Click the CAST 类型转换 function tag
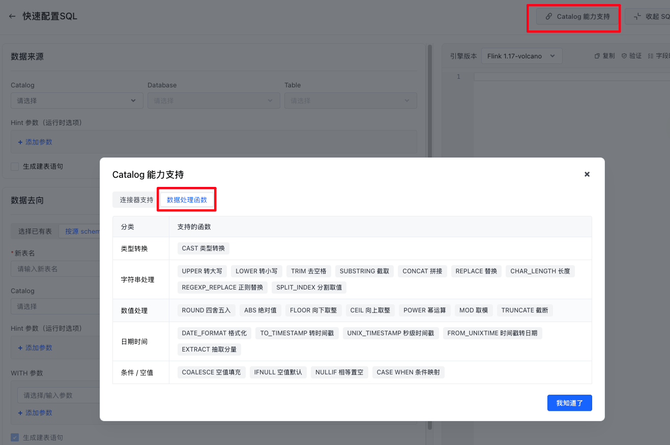Screen dimensions: 670x445 point(203,248)
